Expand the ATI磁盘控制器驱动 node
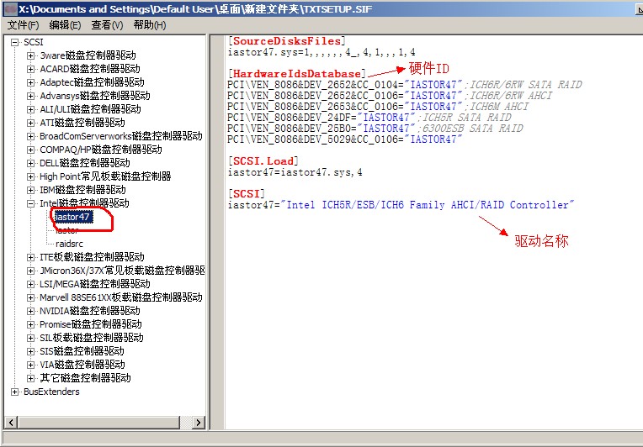The height and width of the screenshot is (447, 643). tap(31, 123)
